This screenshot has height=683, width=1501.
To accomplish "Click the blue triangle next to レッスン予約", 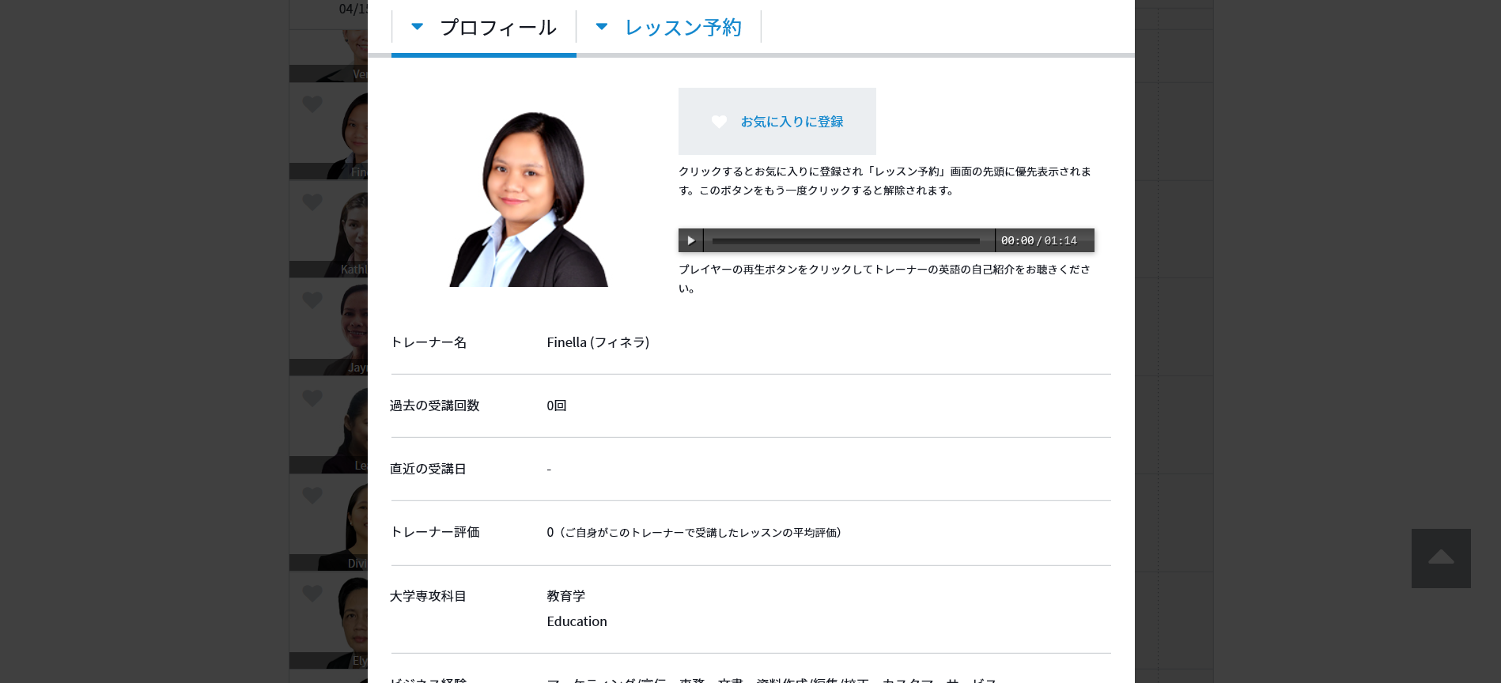I will point(602,27).
